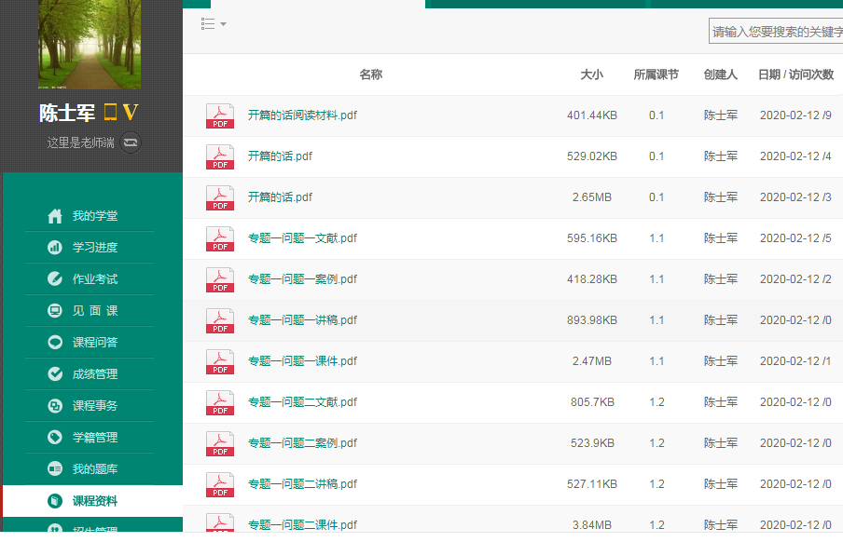This screenshot has width=843, height=542.
Task: Open 课程事务 menu item
Action: click(x=95, y=406)
